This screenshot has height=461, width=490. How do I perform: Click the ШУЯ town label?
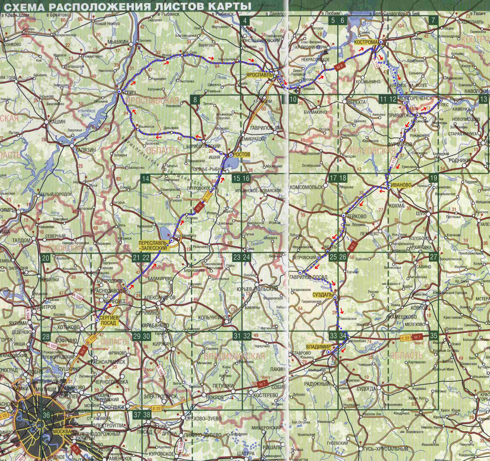point(421,213)
